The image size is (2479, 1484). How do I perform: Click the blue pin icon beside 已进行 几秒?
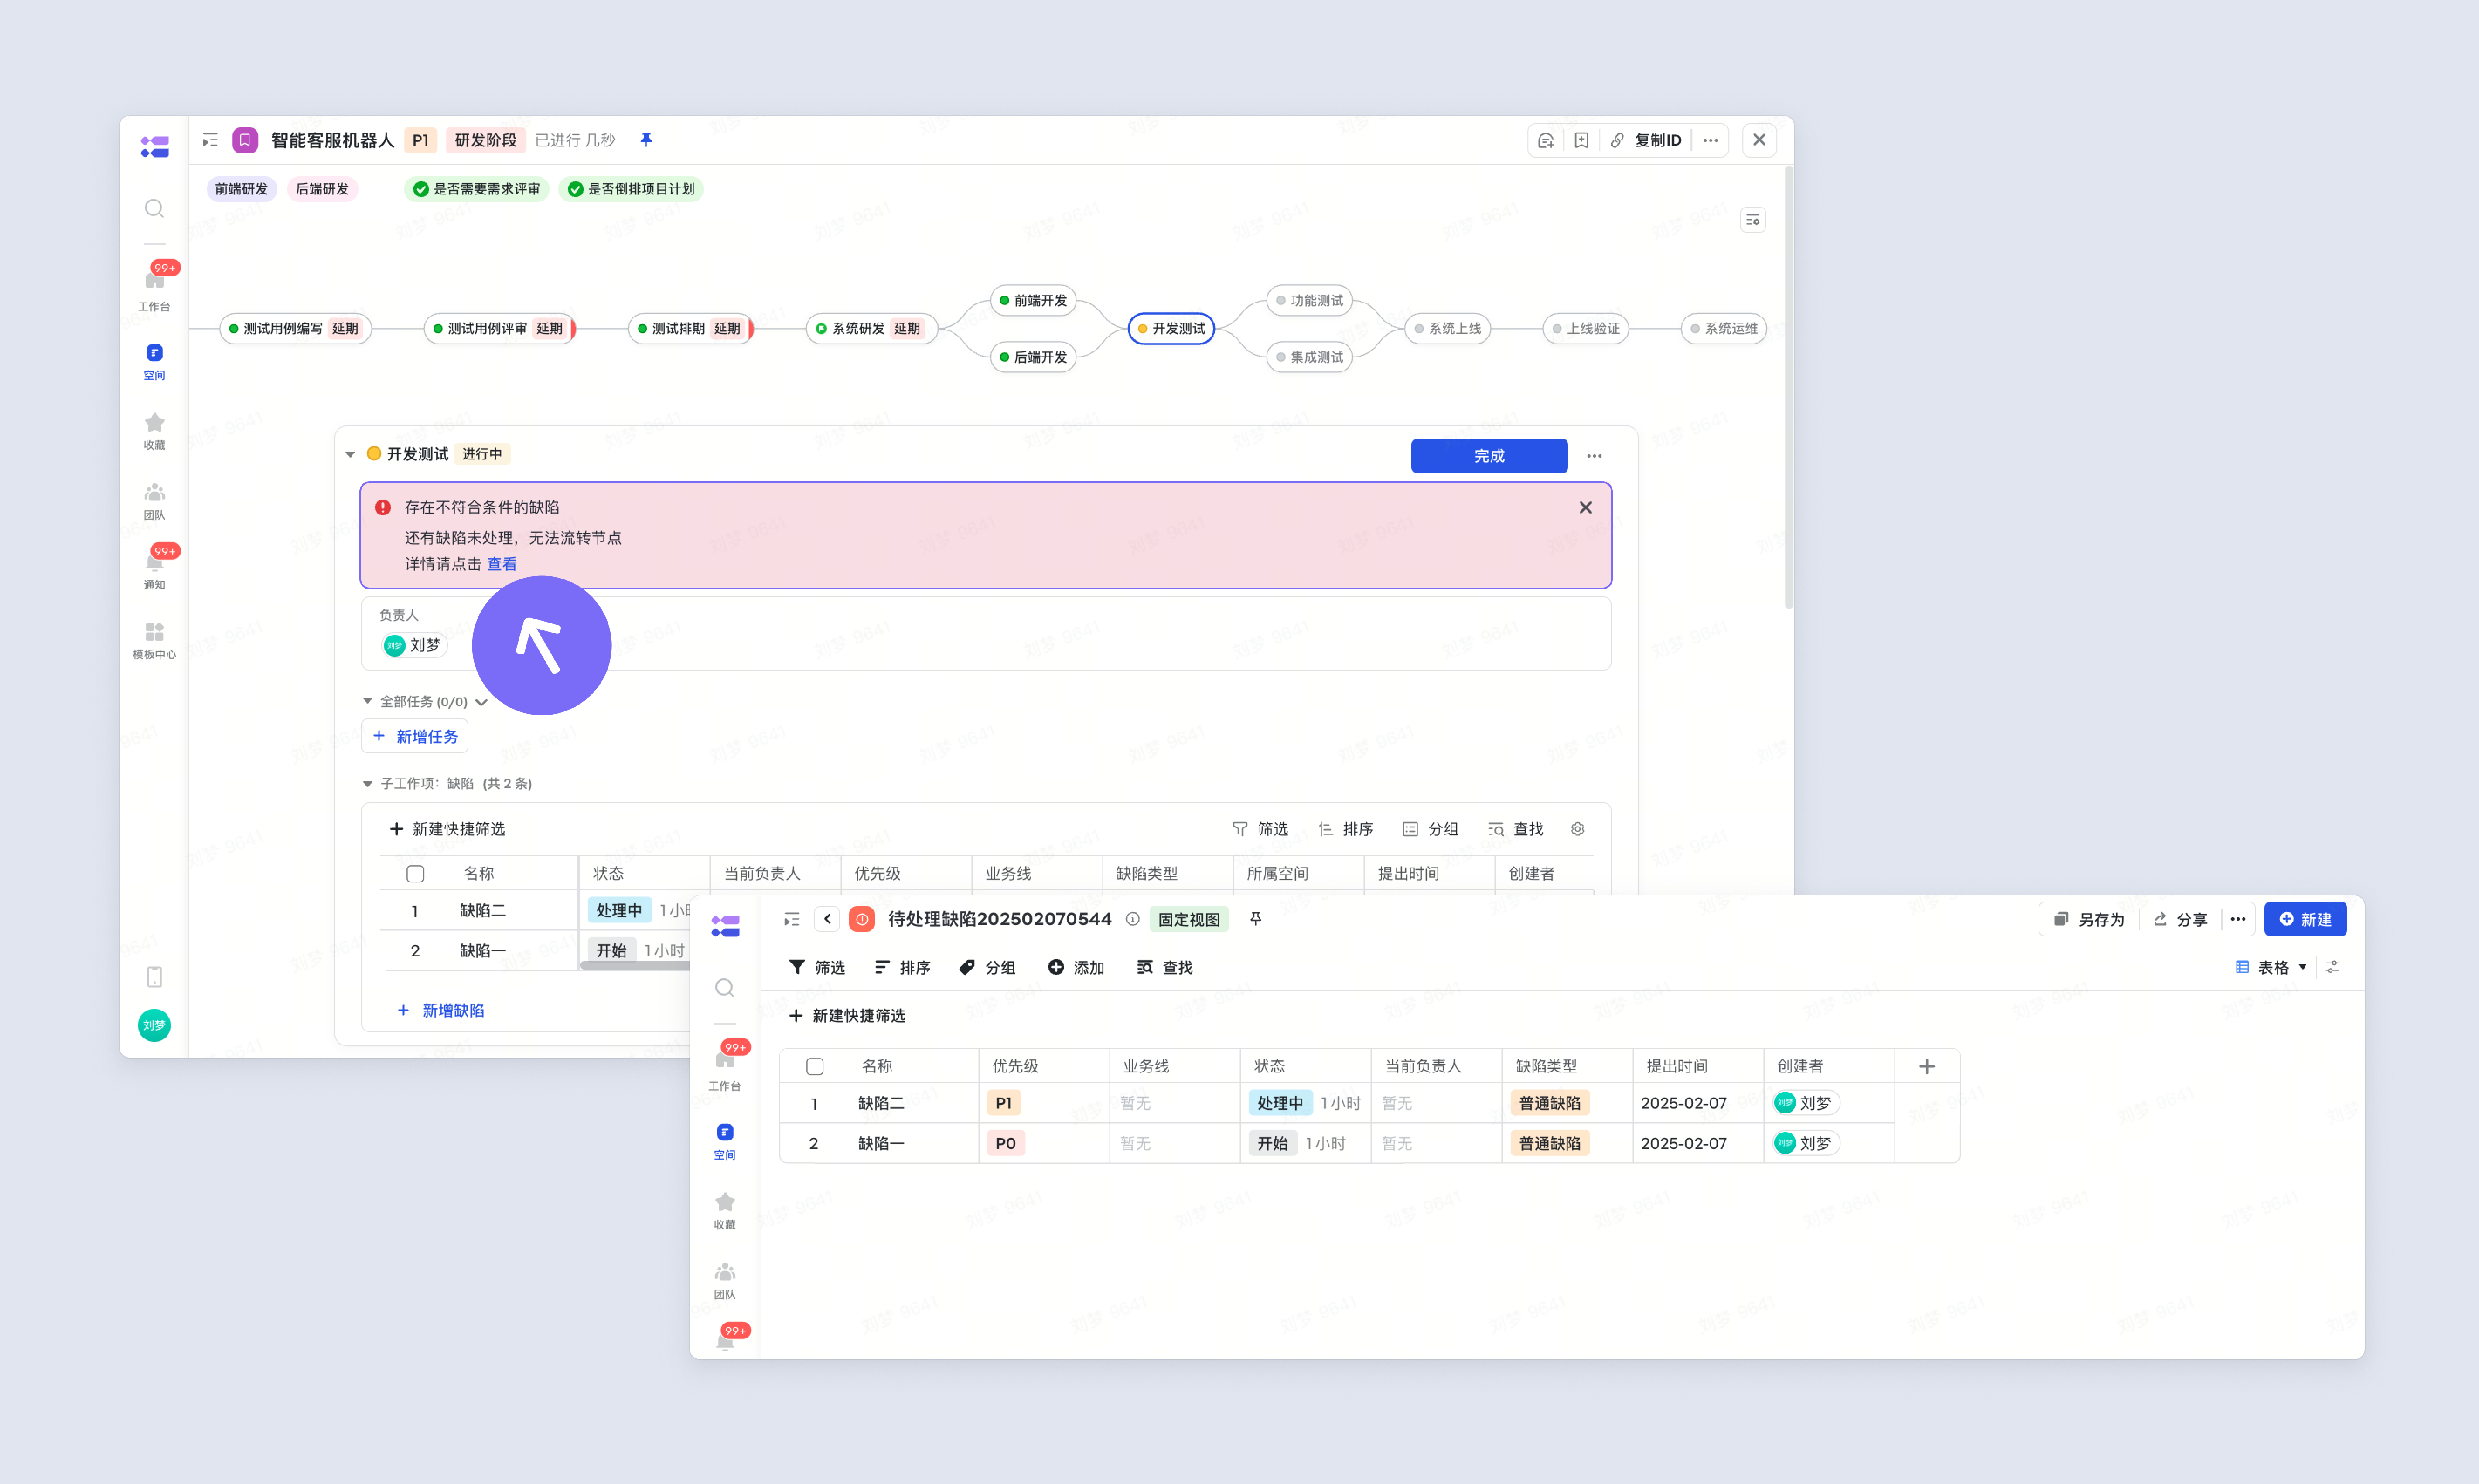coord(646,140)
